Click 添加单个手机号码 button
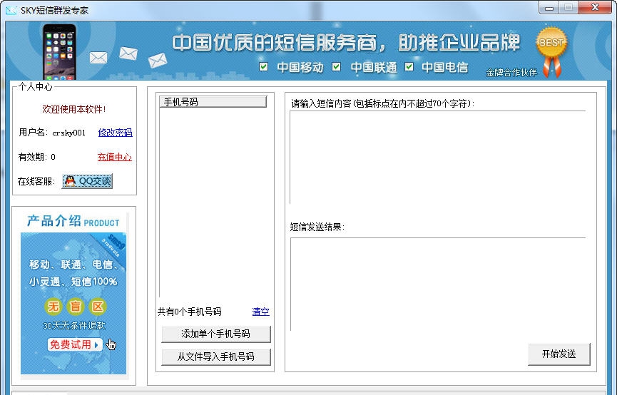Image resolution: width=617 pixels, height=395 pixels. 216,334
